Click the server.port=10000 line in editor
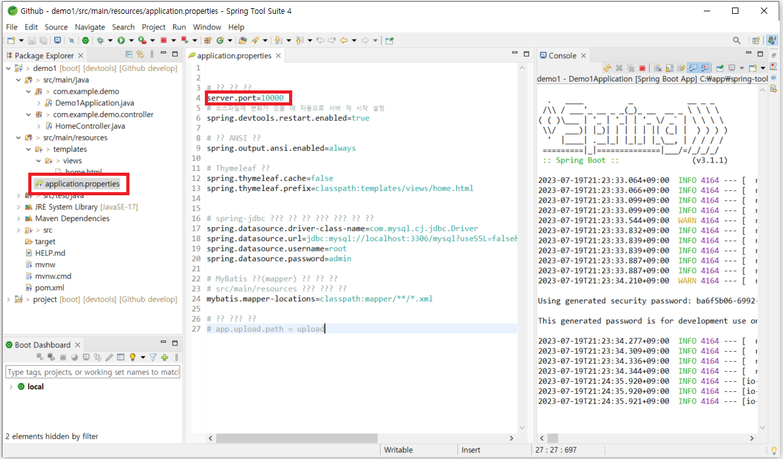 (245, 98)
